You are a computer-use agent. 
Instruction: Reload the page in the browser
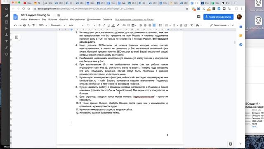[24, 9]
